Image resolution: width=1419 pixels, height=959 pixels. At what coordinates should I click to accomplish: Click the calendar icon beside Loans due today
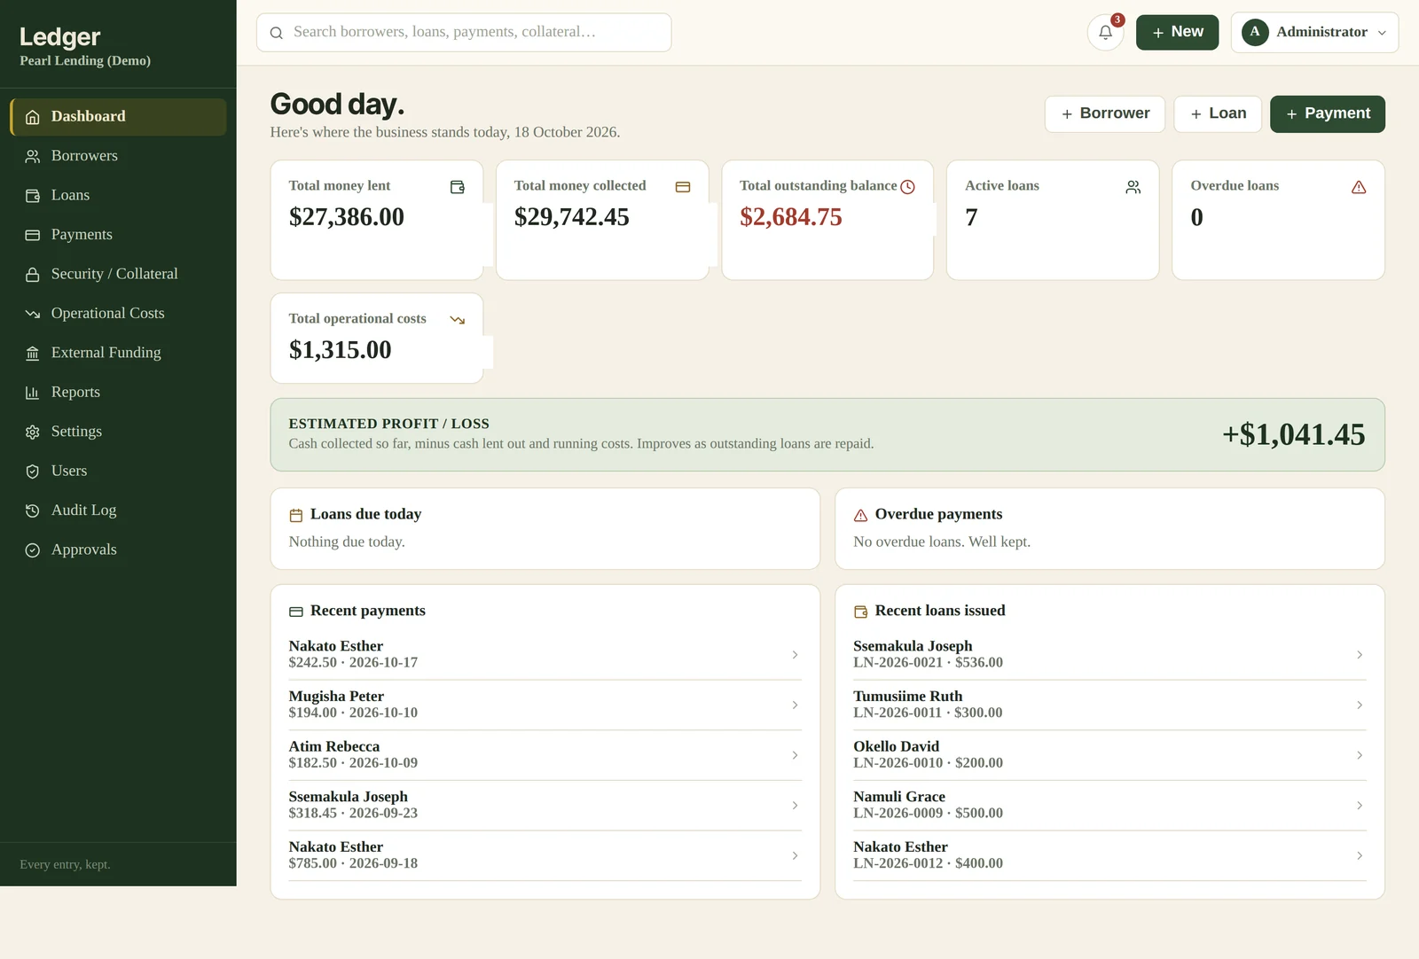[x=296, y=515]
